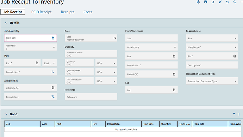Click the filter icon in Done panel
Viewport: 243px width, 137px height.
coord(234,114)
